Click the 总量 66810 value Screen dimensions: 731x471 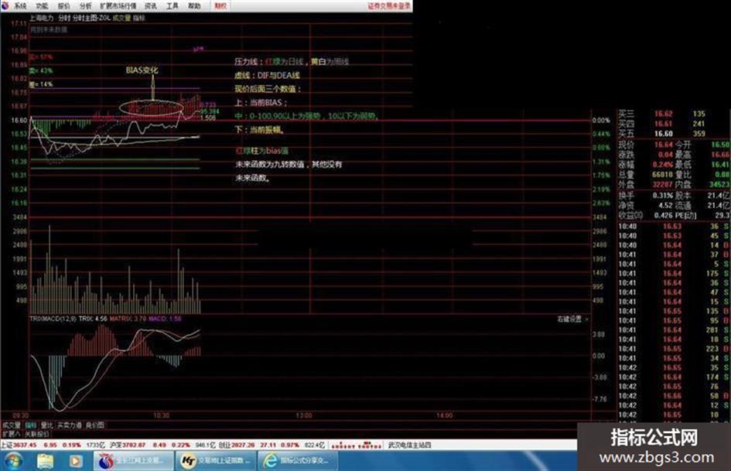[662, 175]
